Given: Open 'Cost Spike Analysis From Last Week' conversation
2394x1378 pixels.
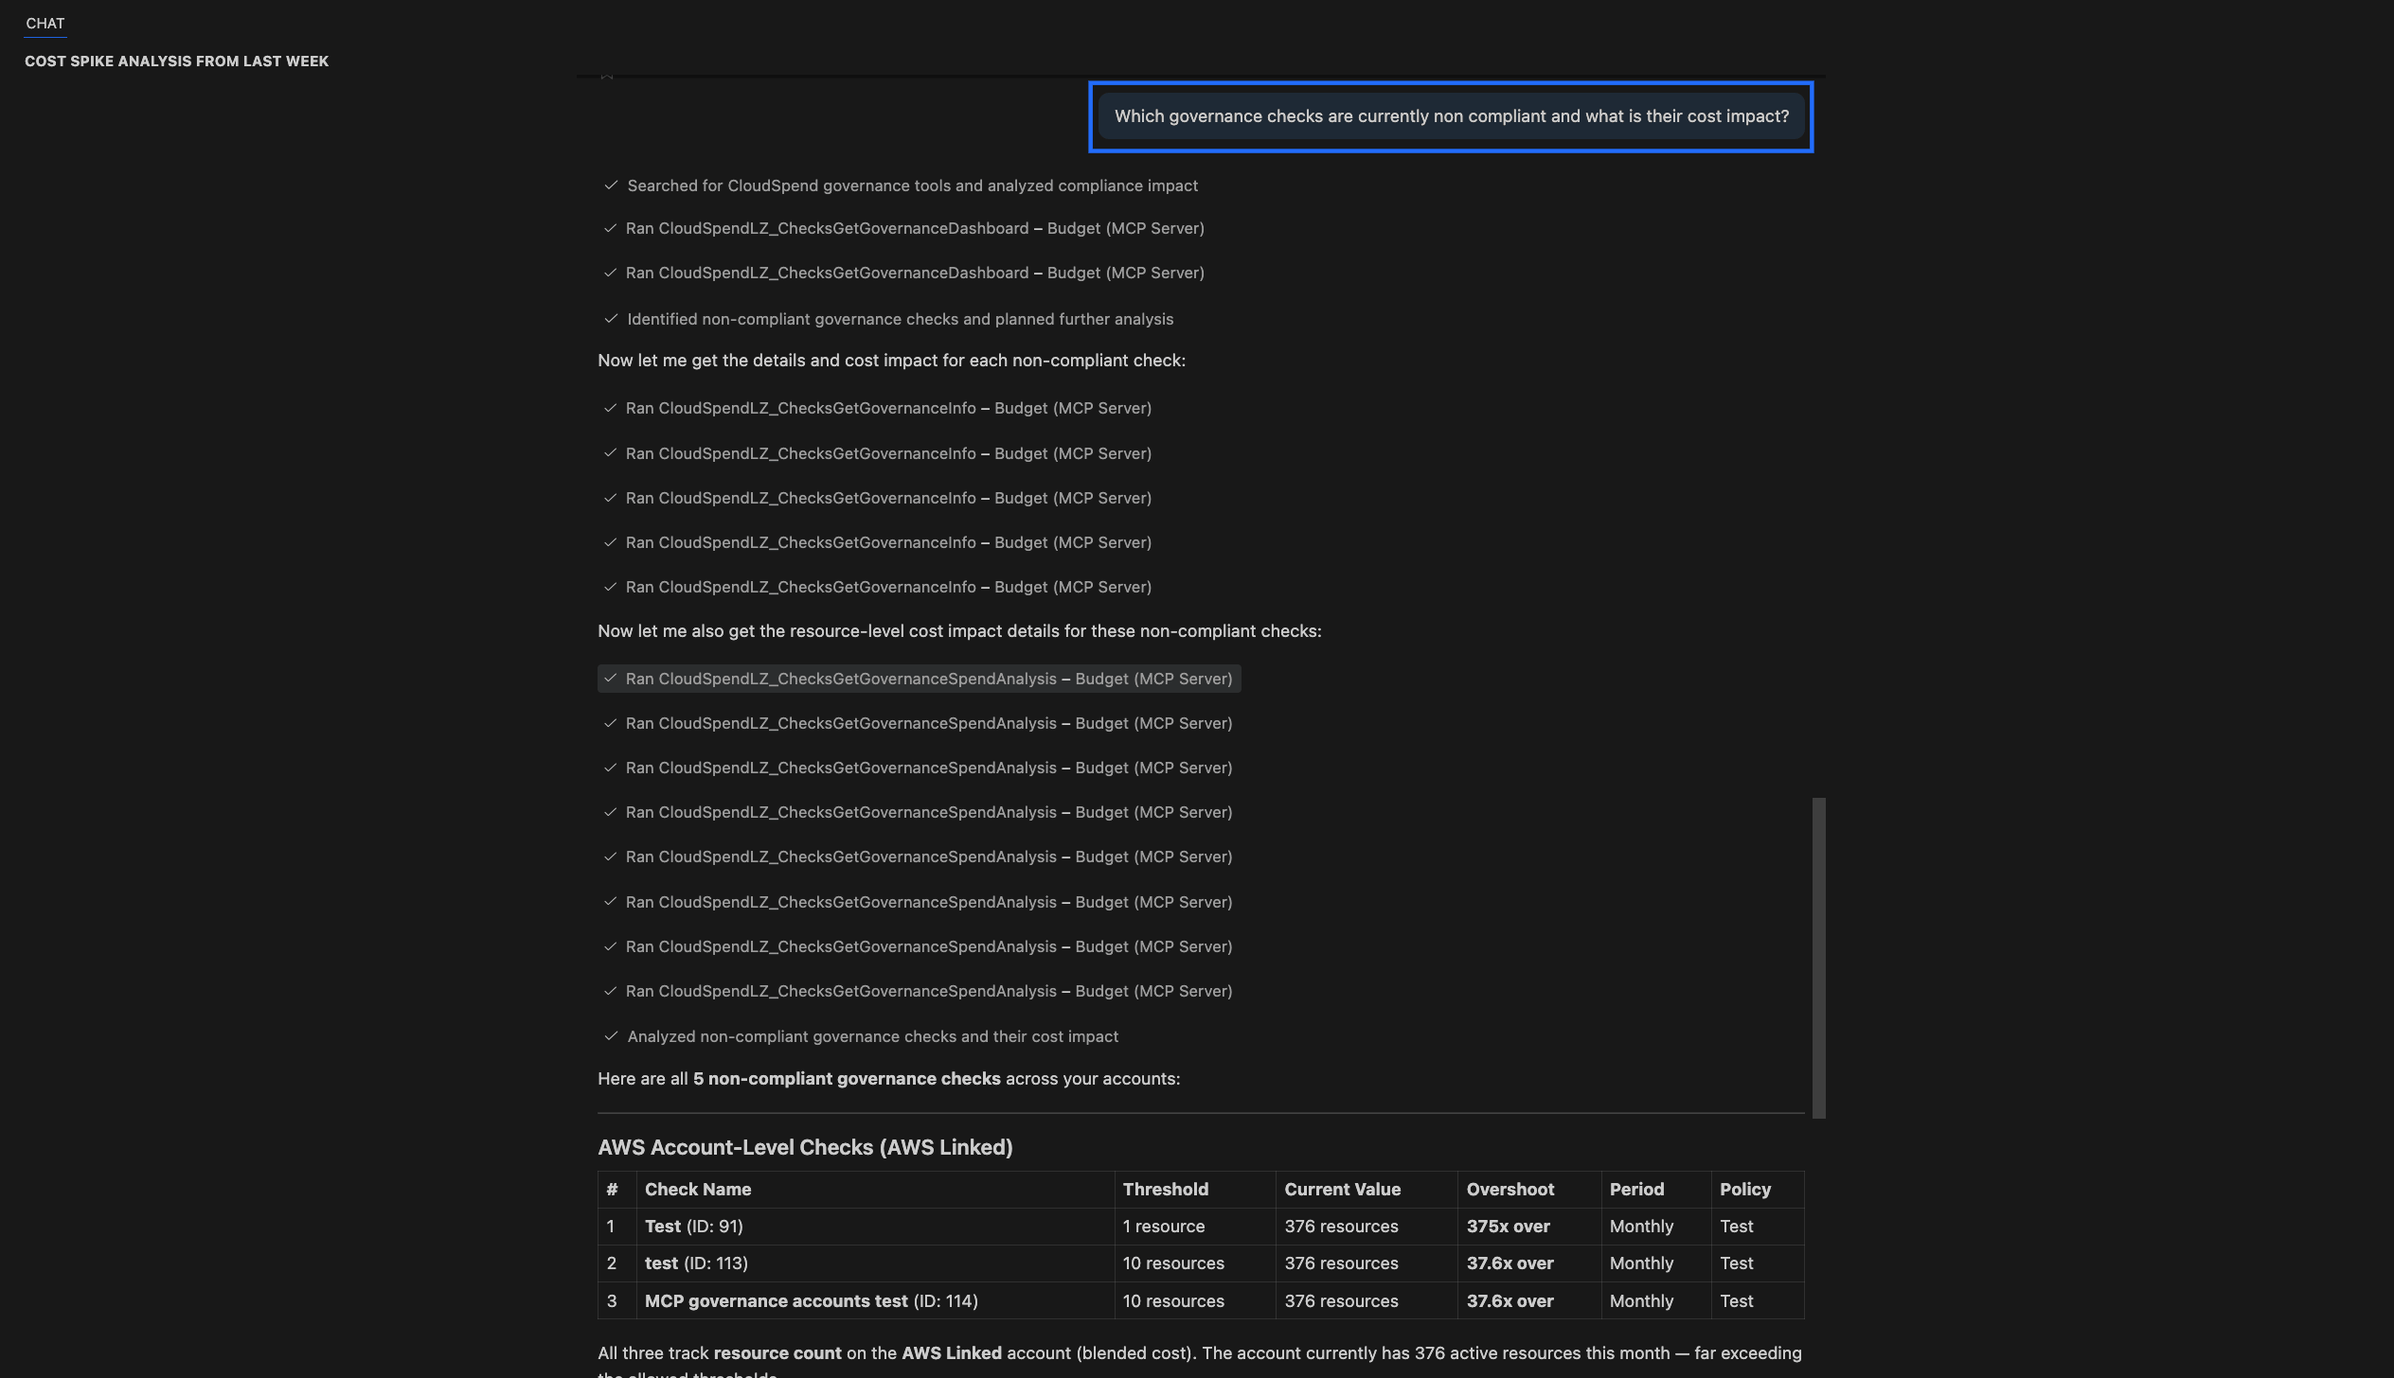Looking at the screenshot, I should [x=177, y=61].
